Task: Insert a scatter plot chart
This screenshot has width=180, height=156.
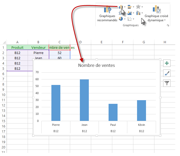Action: pyautogui.click(x=130, y=19)
